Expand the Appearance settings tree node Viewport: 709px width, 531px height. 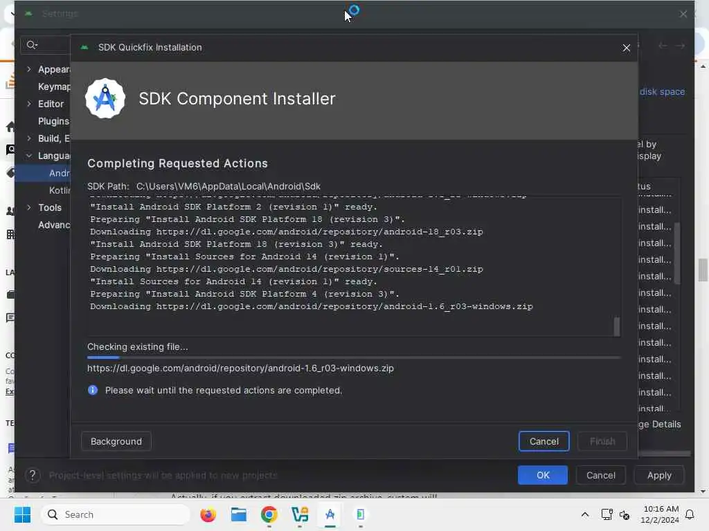pyautogui.click(x=29, y=69)
